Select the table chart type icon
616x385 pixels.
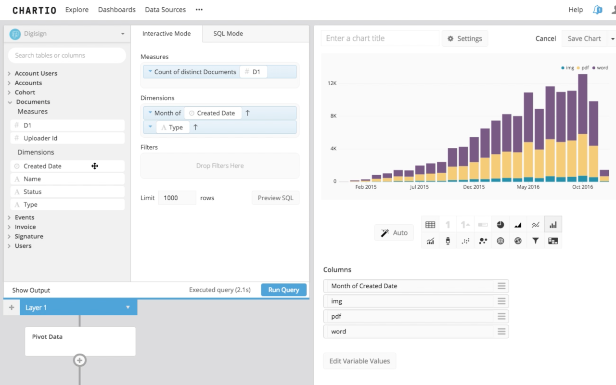430,225
